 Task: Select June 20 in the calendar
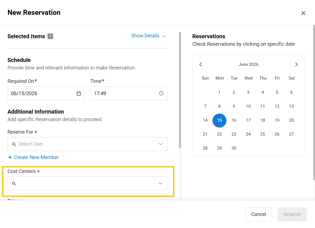coord(292,120)
